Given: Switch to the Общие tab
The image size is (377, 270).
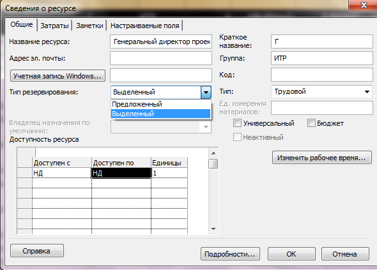Looking at the screenshot, I should tap(22, 24).
